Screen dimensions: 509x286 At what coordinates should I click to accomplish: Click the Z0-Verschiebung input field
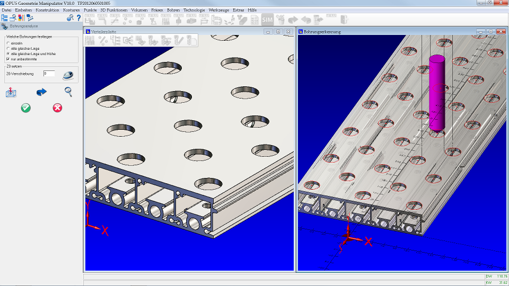(x=49, y=74)
